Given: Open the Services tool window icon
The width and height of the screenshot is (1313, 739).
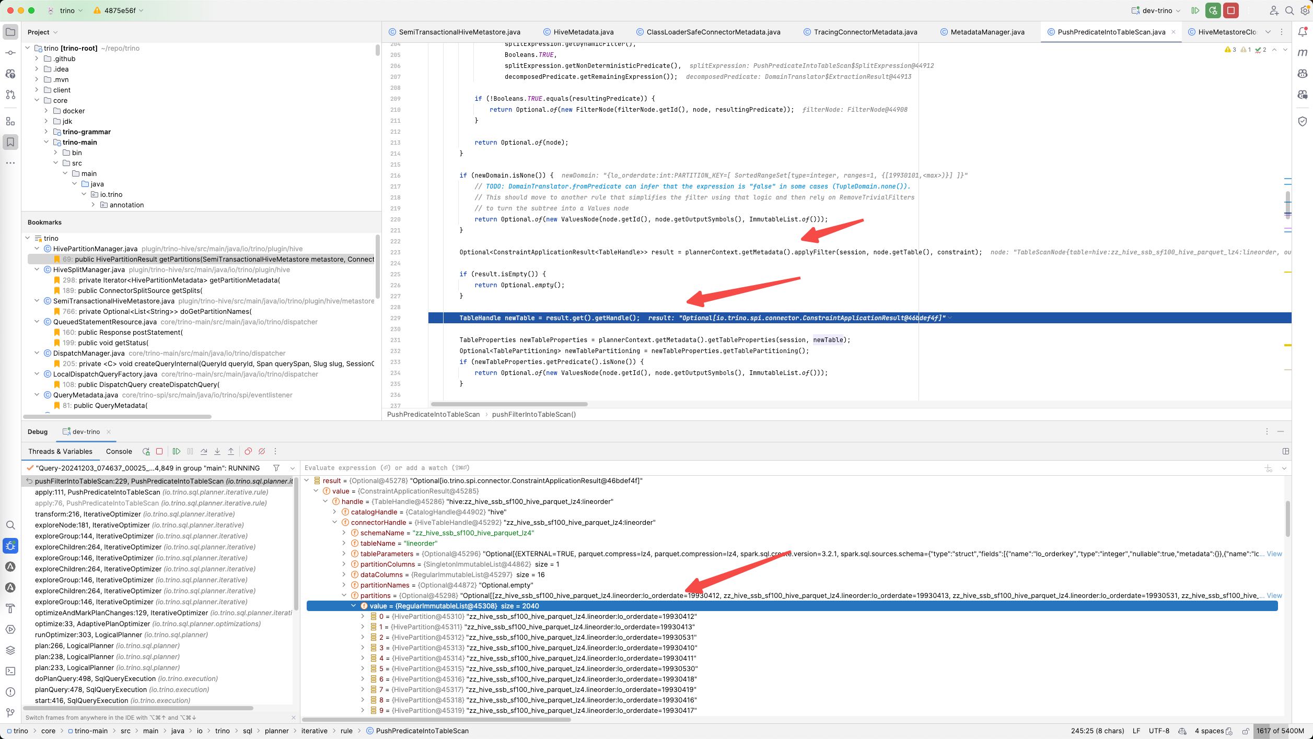Looking at the screenshot, I should [10, 629].
